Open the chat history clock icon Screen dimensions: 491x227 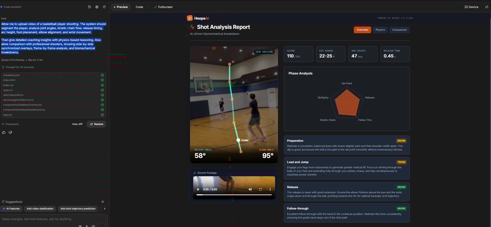coord(89,7)
